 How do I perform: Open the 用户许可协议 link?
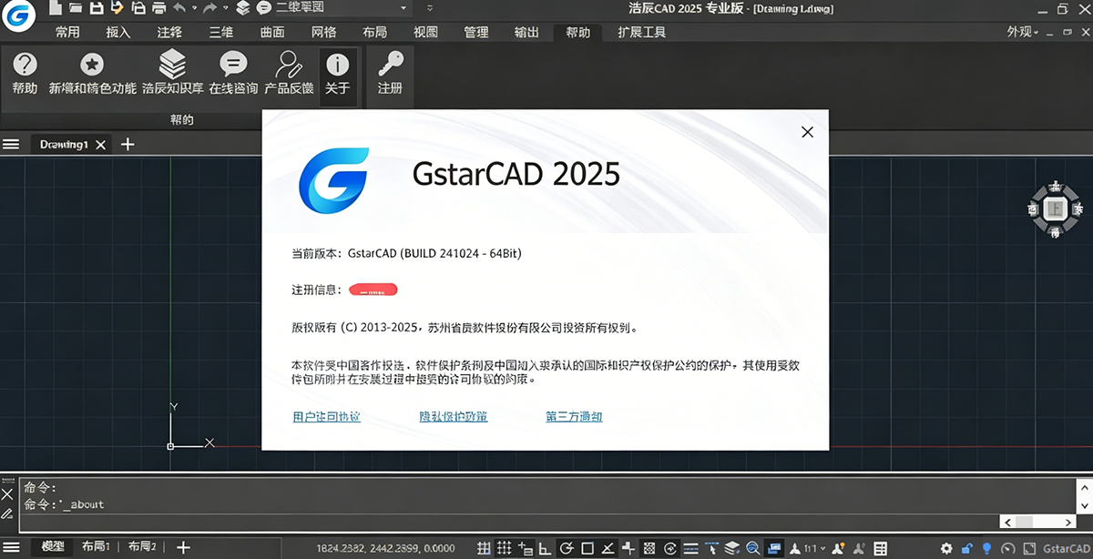(x=326, y=417)
